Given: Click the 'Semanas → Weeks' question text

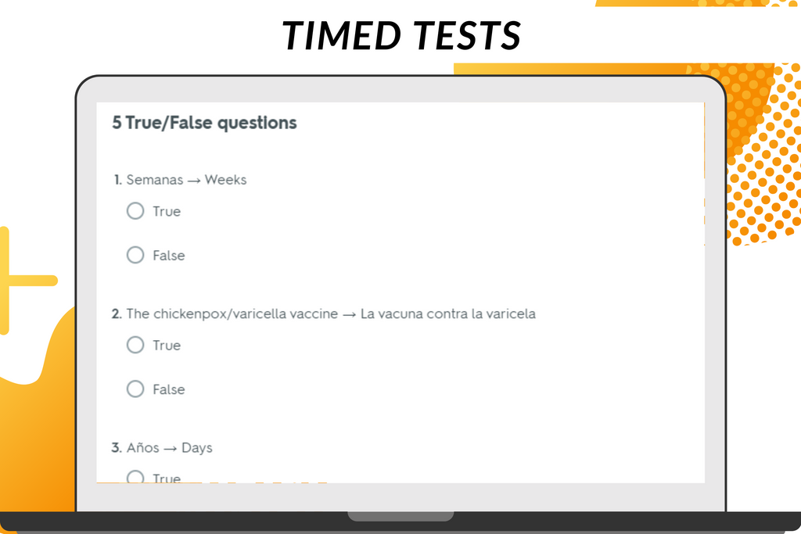Looking at the screenshot, I should tap(186, 180).
